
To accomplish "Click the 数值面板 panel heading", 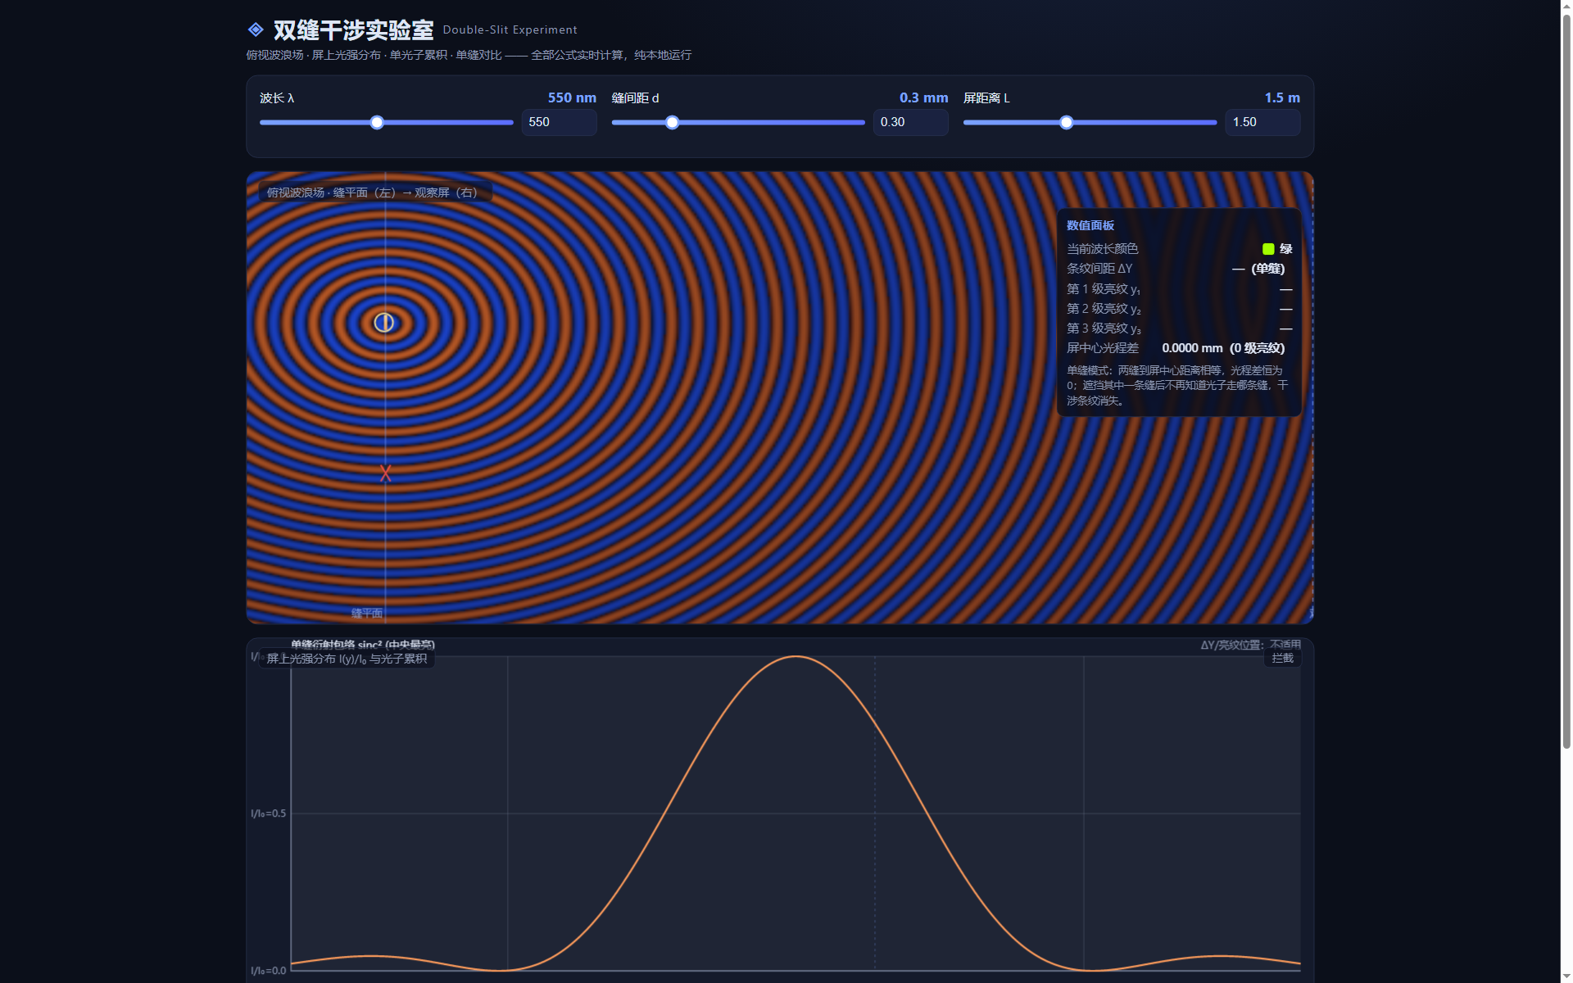I will [x=1090, y=225].
